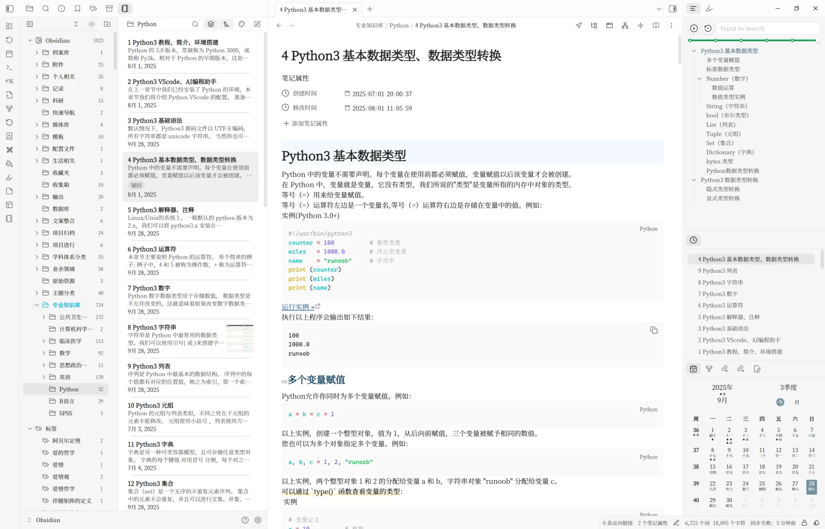This screenshot has height=529, width=825.
Task: Open the recent files clock tab
Action: click(x=693, y=240)
